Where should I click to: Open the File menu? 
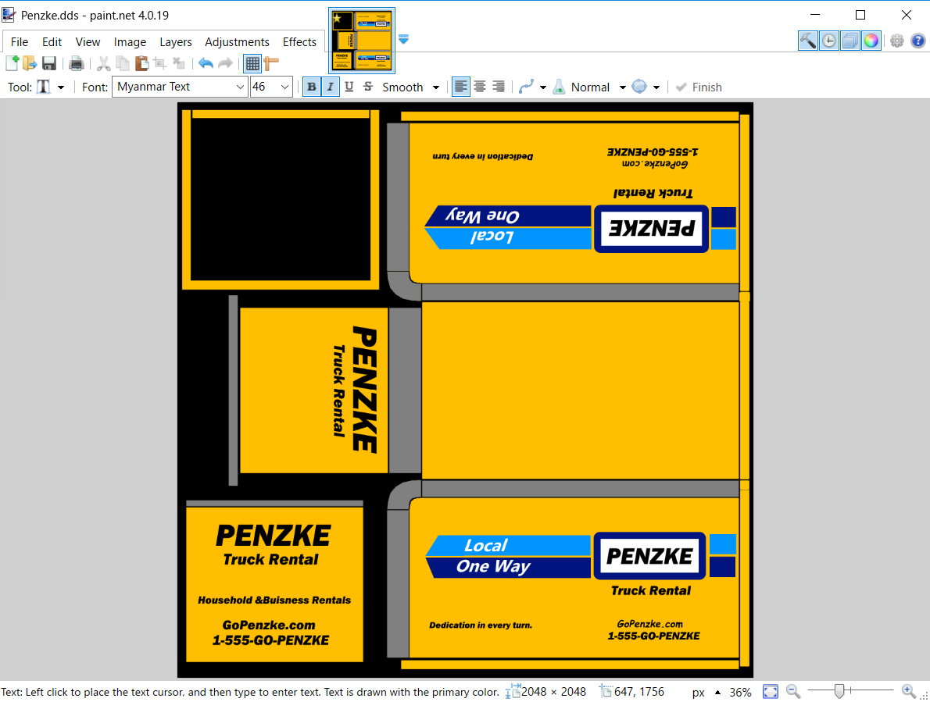click(x=20, y=42)
